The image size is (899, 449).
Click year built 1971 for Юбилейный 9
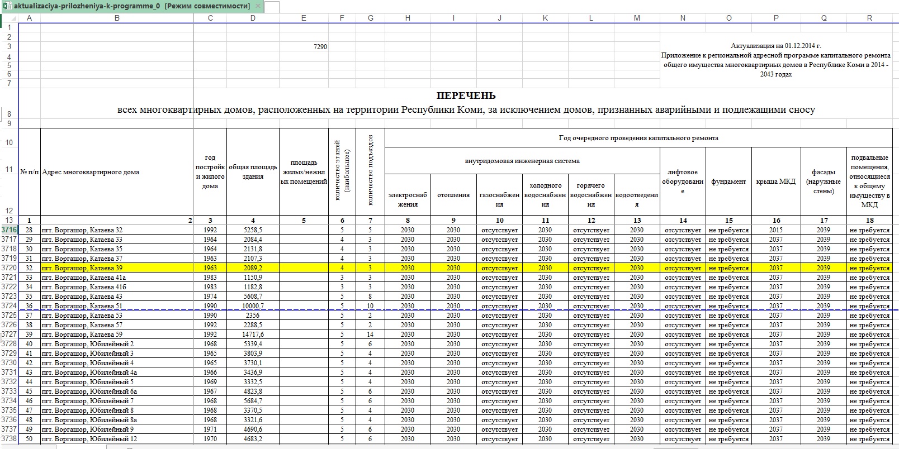coord(210,429)
